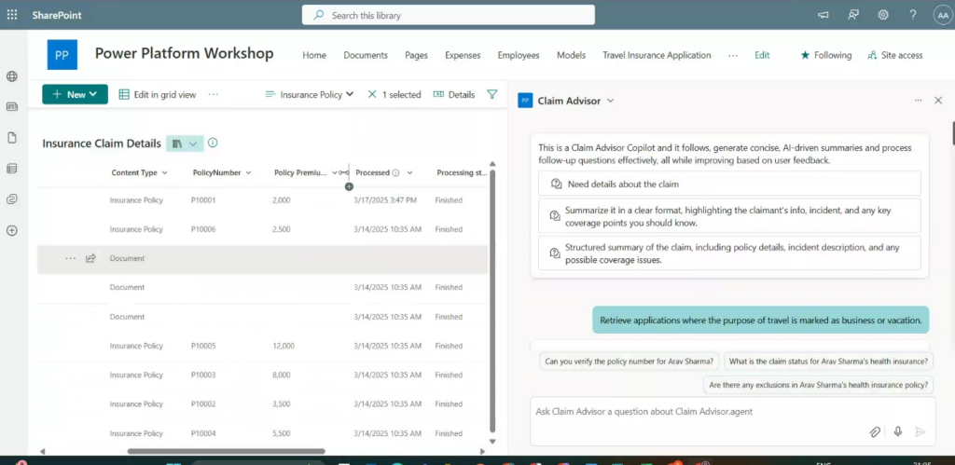The height and width of the screenshot is (465, 955).
Task: Click the create plus icon in left rail
Action: click(11, 231)
